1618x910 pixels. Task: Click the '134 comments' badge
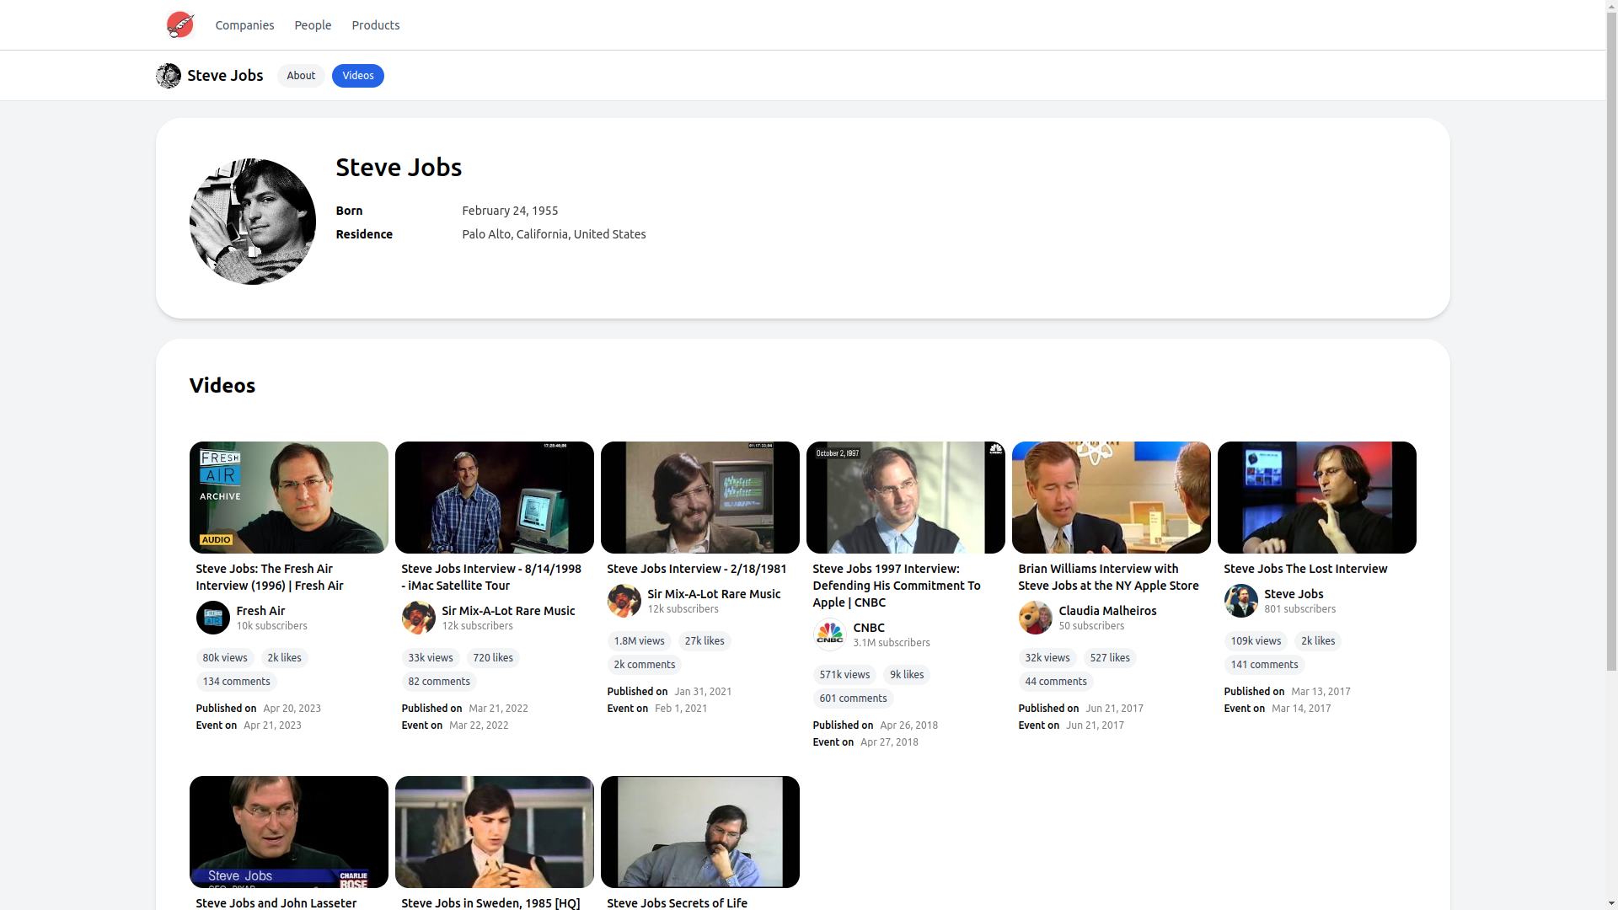[x=237, y=682]
